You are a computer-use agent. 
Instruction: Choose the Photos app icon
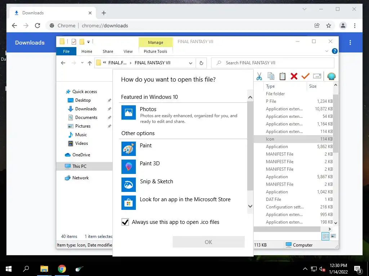(x=129, y=112)
